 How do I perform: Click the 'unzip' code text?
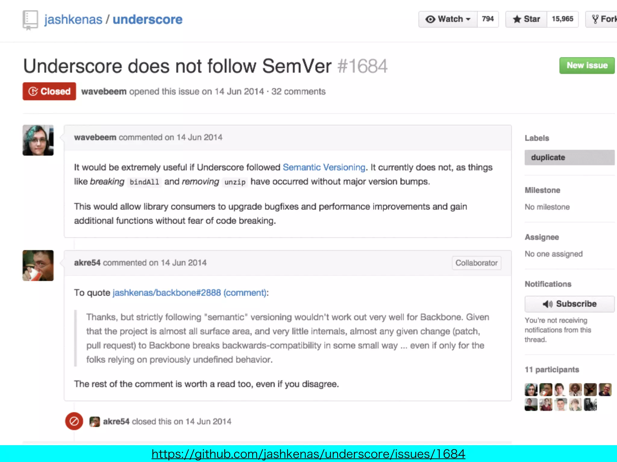click(x=235, y=182)
